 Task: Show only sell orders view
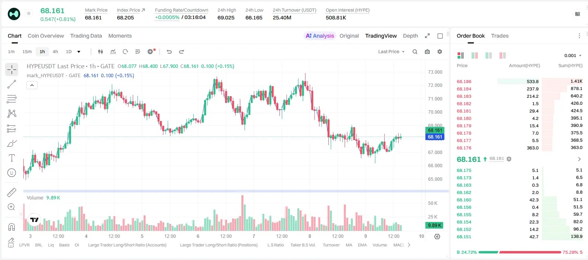coord(503,55)
